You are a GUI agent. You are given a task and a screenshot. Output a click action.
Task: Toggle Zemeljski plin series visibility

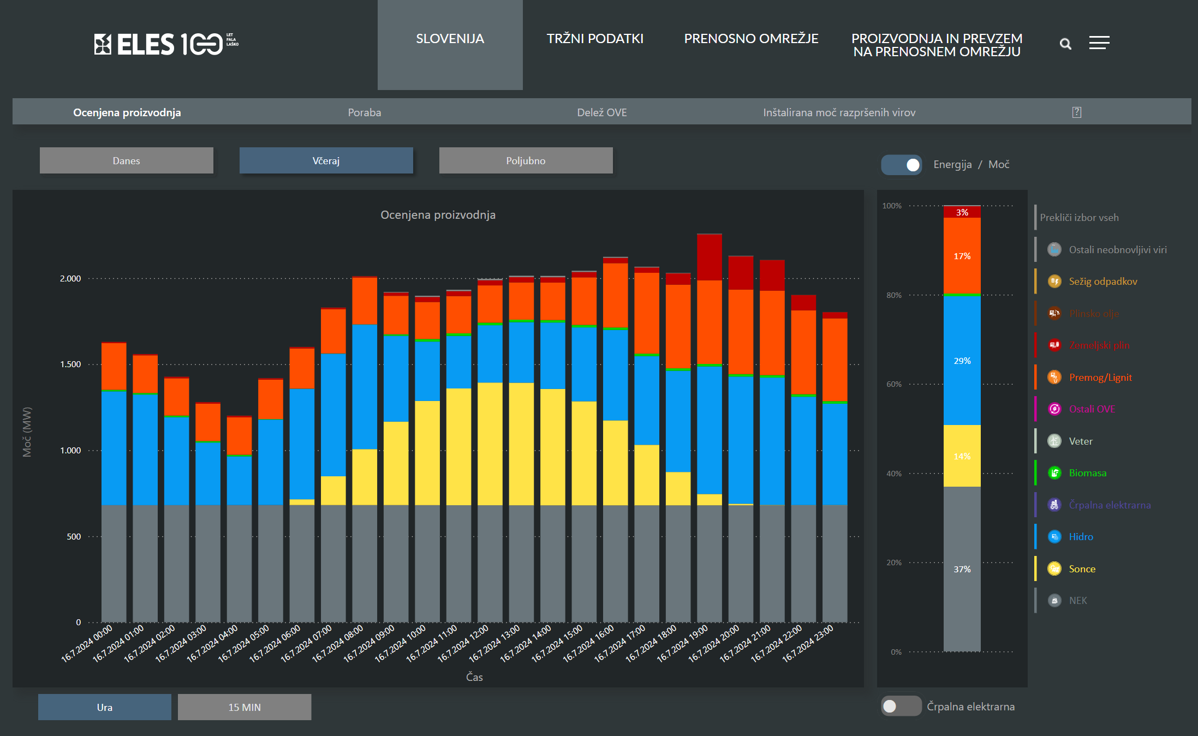coord(1099,345)
